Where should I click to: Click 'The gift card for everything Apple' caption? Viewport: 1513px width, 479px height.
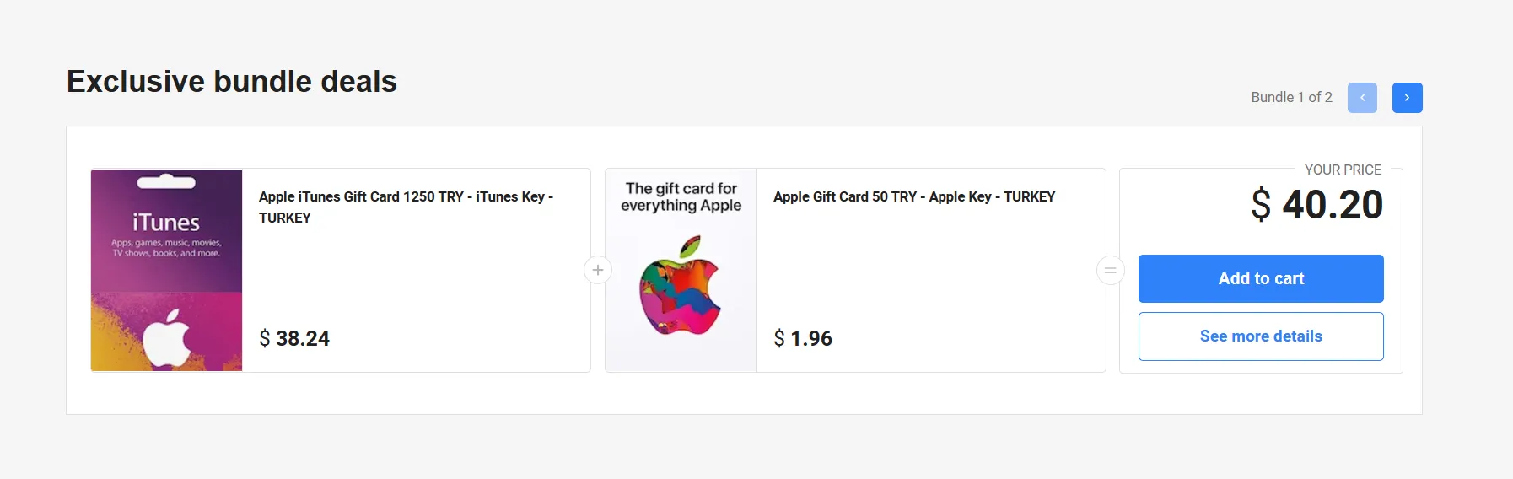(x=681, y=196)
